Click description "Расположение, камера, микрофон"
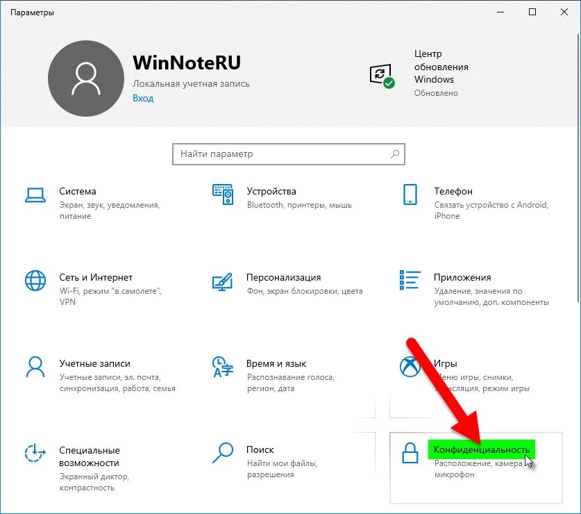 point(480,469)
